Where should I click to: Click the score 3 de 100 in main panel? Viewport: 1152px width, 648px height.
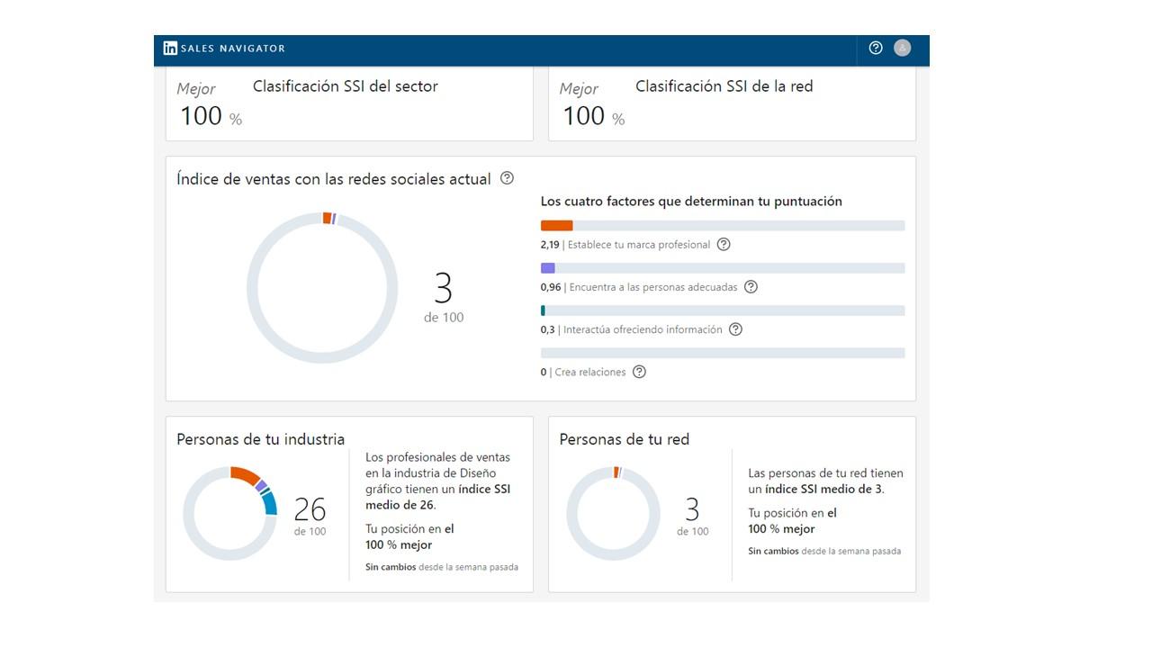[x=444, y=298]
